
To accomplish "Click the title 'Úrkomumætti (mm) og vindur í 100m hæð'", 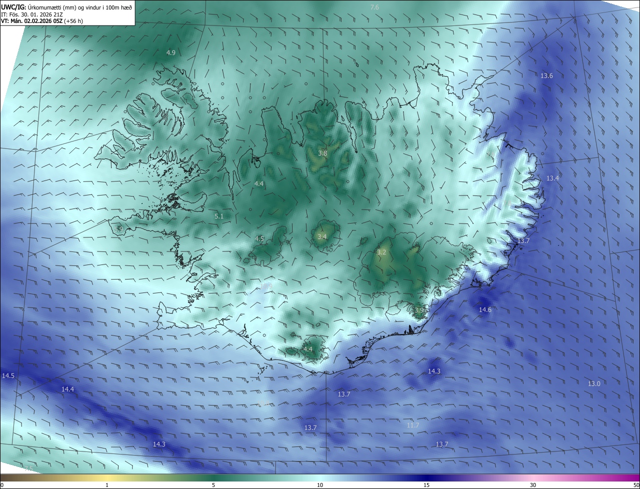I will coord(80,7).
